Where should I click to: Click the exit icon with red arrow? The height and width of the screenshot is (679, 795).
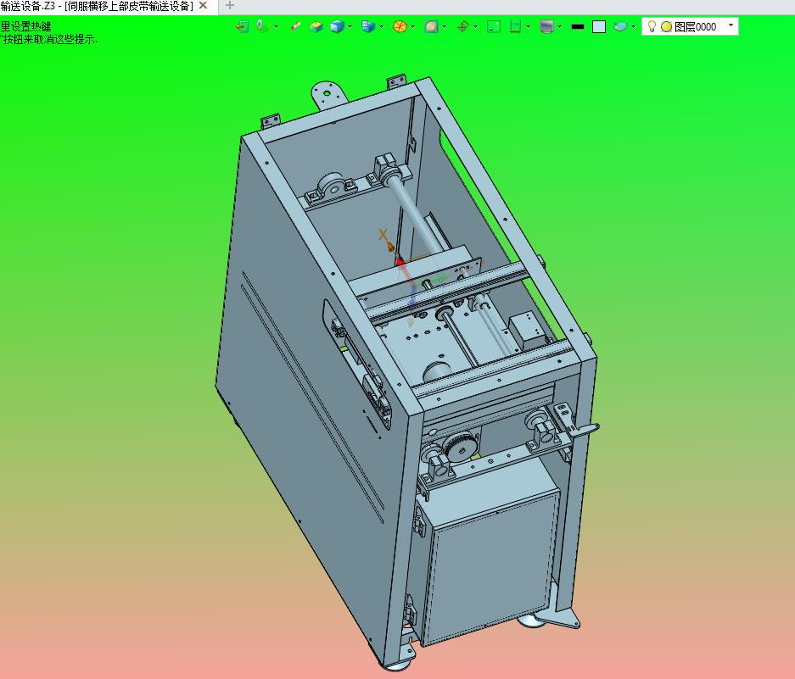243,27
